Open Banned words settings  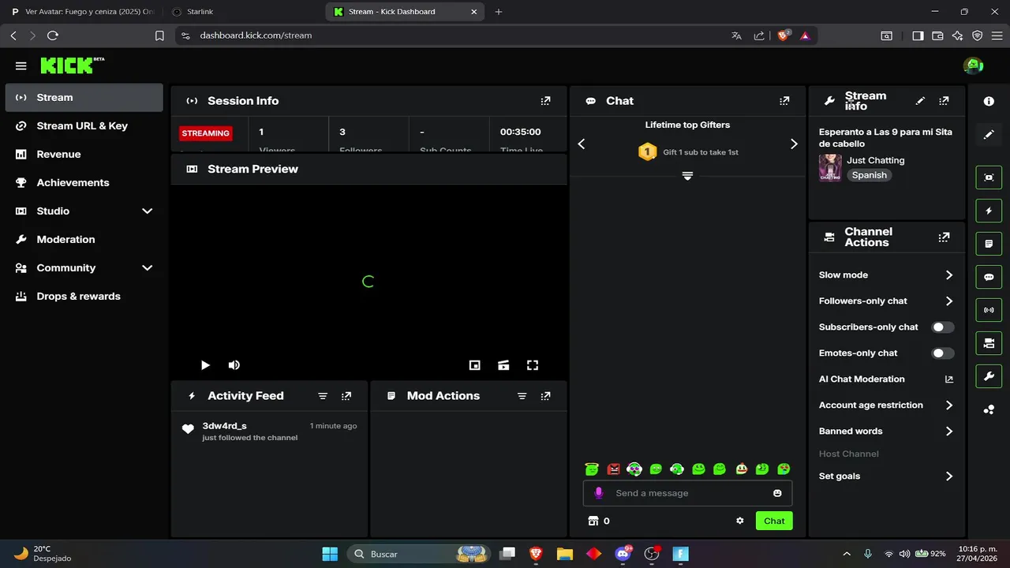tap(886, 432)
